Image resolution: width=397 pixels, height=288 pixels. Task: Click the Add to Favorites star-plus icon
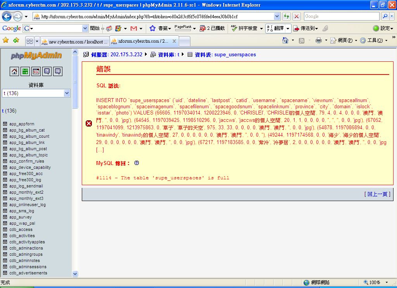(16, 40)
